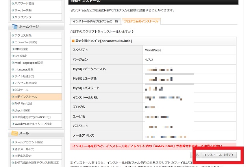Screen dimensions: 252x167
Task: Open mod_pagespeed設定 link
Action: pos(36,63)
